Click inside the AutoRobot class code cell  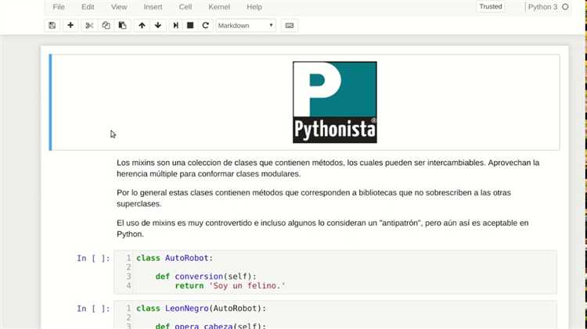click(x=344, y=271)
